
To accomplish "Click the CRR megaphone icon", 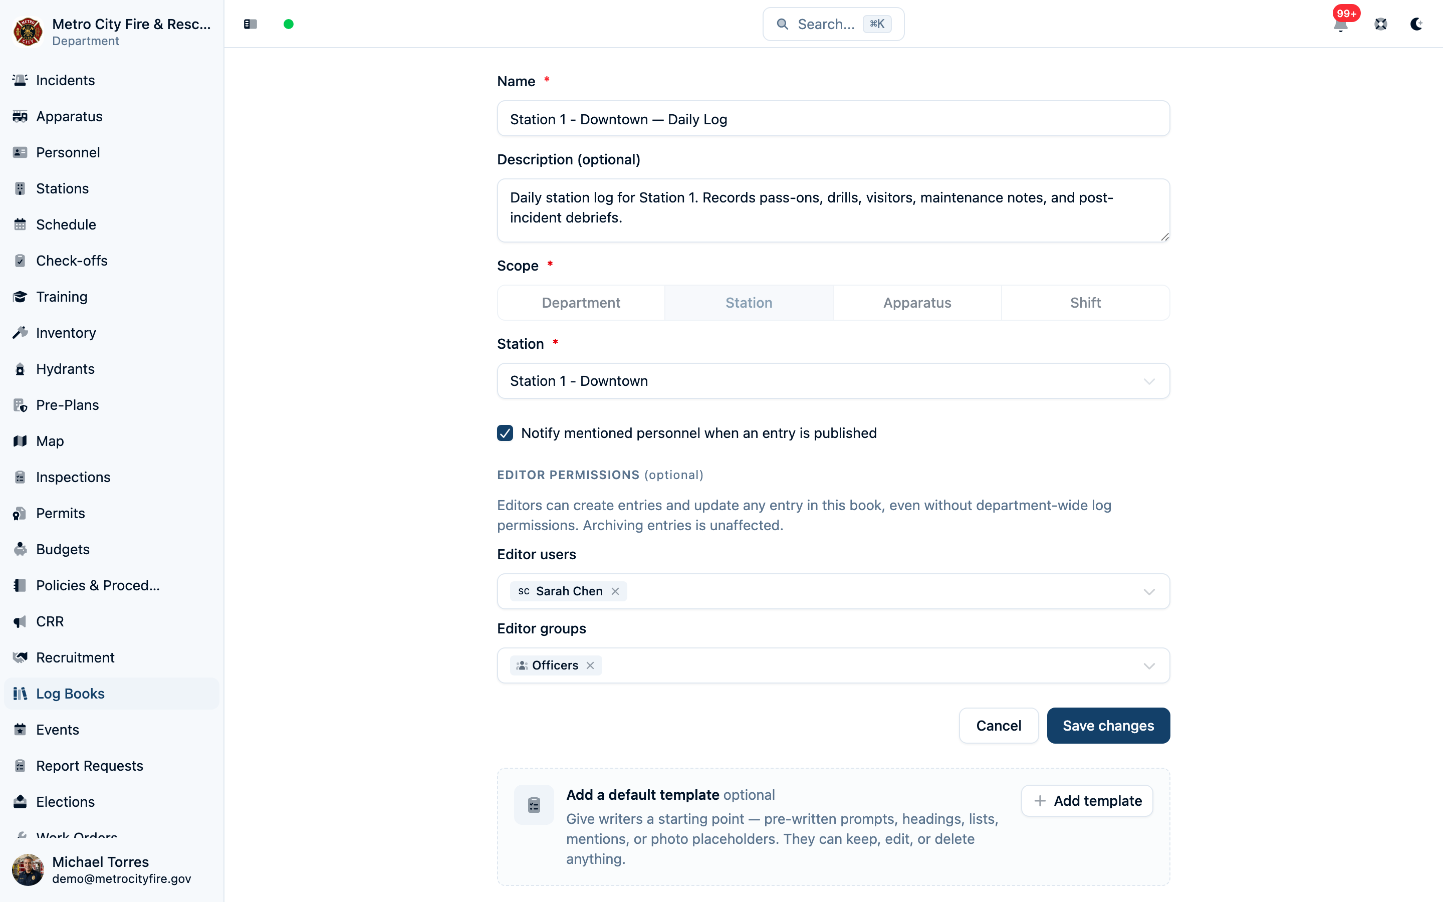I will (x=20, y=621).
